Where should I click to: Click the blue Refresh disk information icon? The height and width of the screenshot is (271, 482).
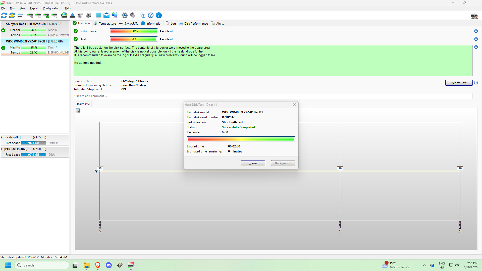coord(4,15)
